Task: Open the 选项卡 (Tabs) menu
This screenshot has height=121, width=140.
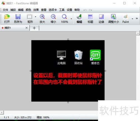Action: click(x=53, y=10)
